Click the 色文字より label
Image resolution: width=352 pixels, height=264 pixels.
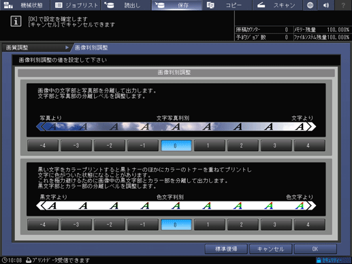click(300, 197)
